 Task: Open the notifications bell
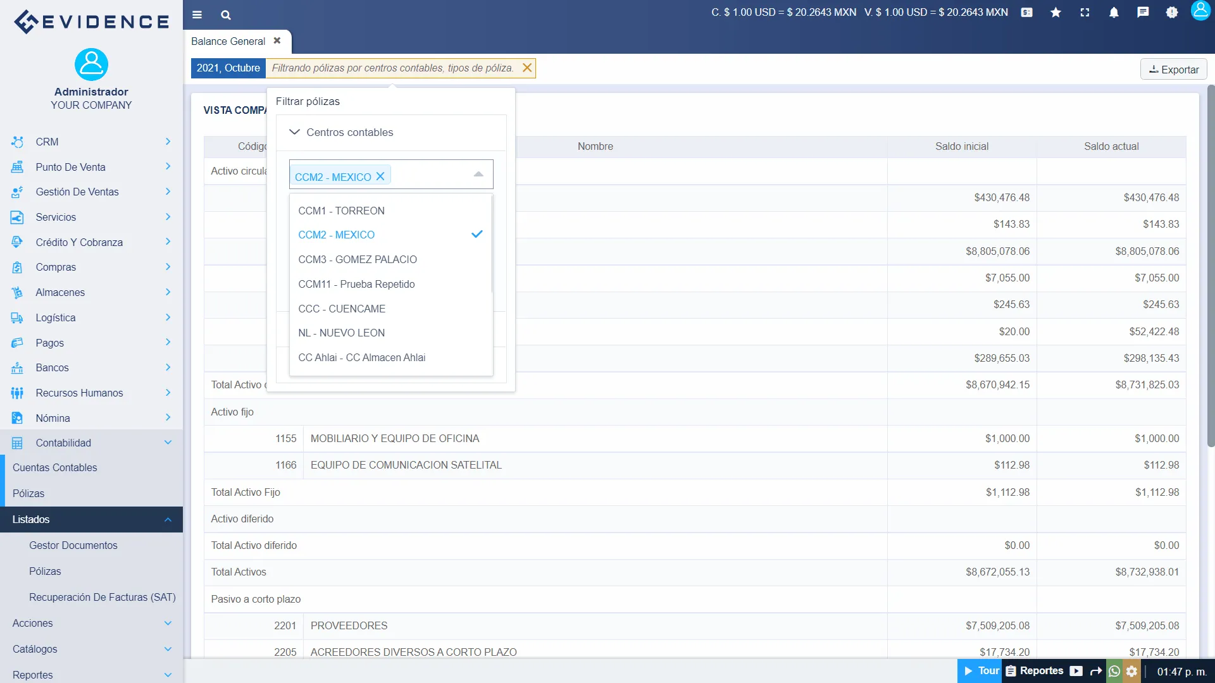(x=1114, y=13)
